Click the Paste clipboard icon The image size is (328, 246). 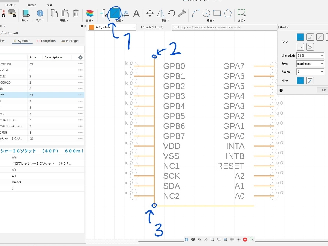pos(65,13)
